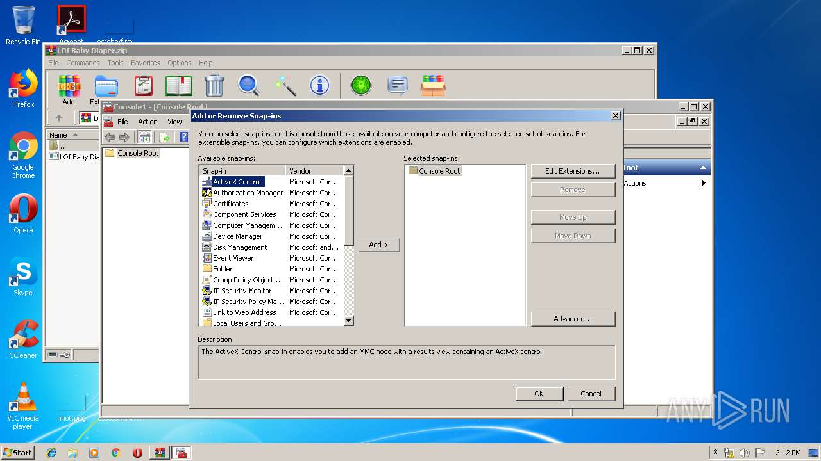The width and height of the screenshot is (821, 461).
Task: Click the Add icon in WinRAR toolbar
Action: click(x=69, y=89)
